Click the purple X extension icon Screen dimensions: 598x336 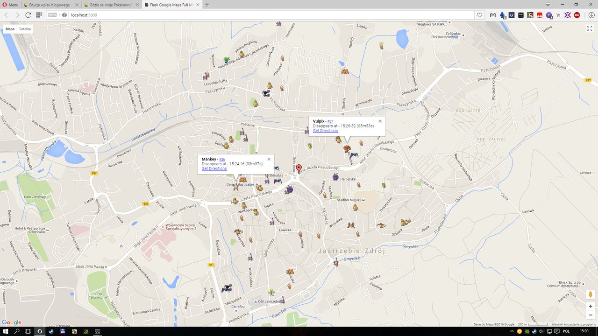pos(568,15)
